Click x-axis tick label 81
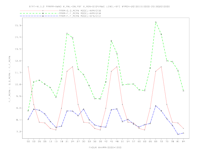This screenshot has height=154, width=200. (178, 141)
